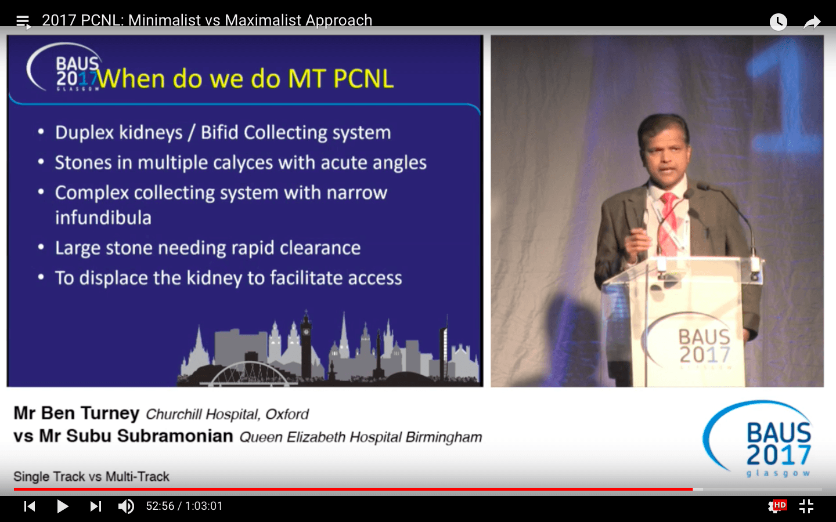Image resolution: width=836 pixels, height=522 pixels.
Task: Click the bullet 'To displace the kidney to facilitate access'
Action: pos(229,278)
